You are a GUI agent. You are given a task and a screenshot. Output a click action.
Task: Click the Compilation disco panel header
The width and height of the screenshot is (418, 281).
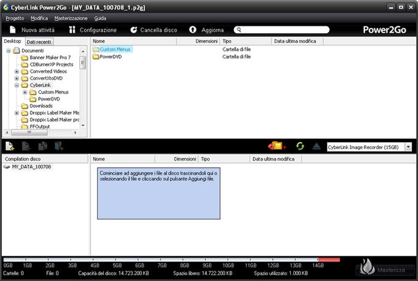(x=45, y=159)
